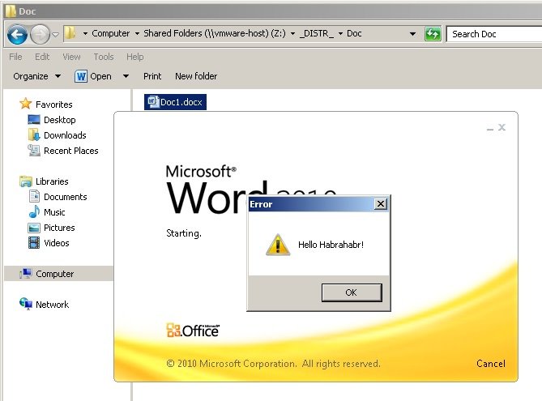The image size is (542, 401).
Task: Click the warning icon in Error dialog
Action: 278,245
